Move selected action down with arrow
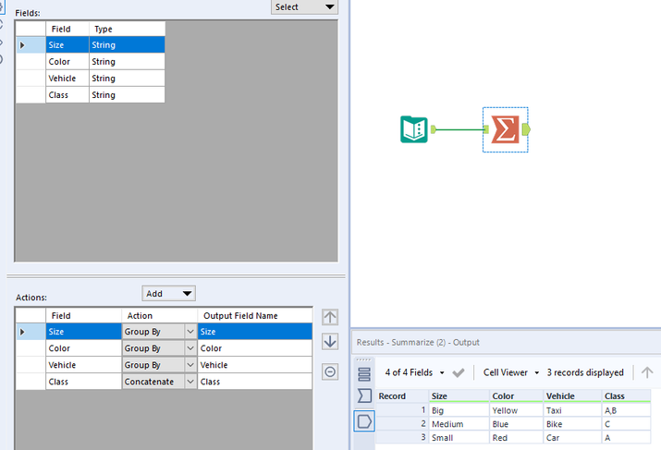Screen dimensions: 661x450 point(330,341)
